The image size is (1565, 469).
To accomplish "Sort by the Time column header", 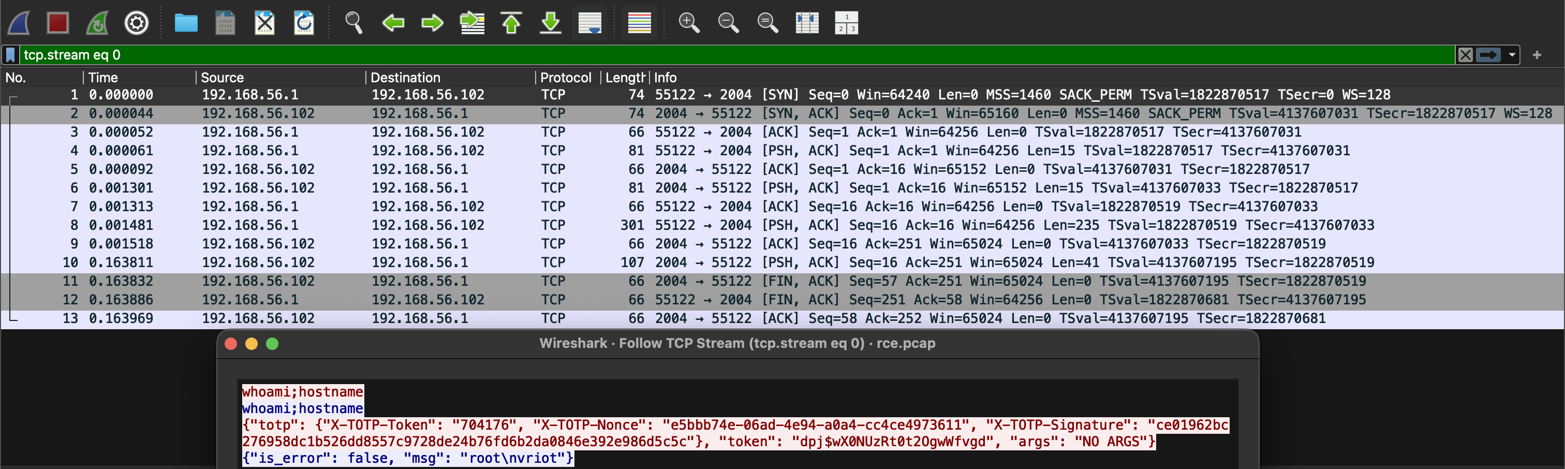I will tap(139, 78).
